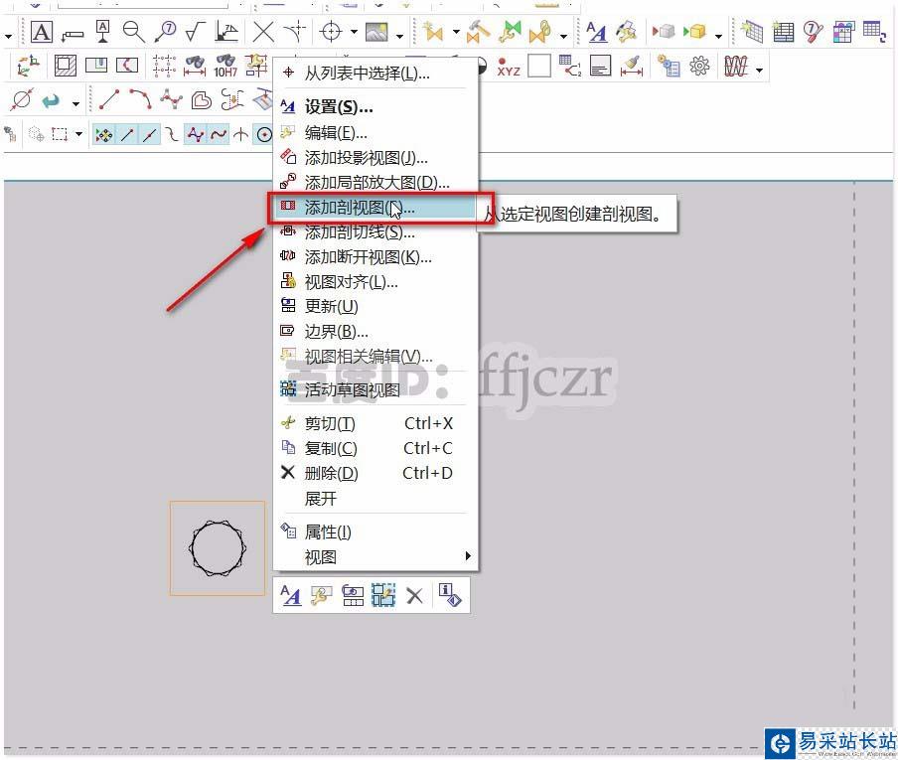Open 属性(I) from the context menu
The width and height of the screenshot is (898, 760).
[374, 532]
